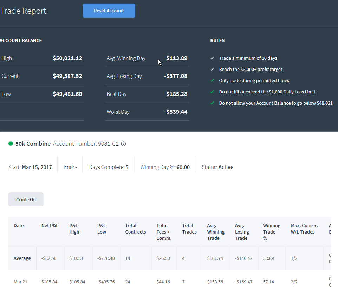Click the Best Day value $185.28
Screen dimensions: 338x289
pyautogui.click(x=177, y=94)
